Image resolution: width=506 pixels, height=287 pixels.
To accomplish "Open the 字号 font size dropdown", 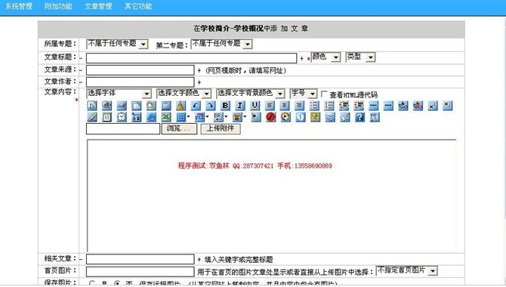I will [x=304, y=94].
